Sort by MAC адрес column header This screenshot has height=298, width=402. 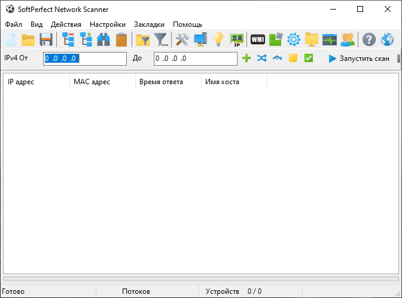(102, 82)
